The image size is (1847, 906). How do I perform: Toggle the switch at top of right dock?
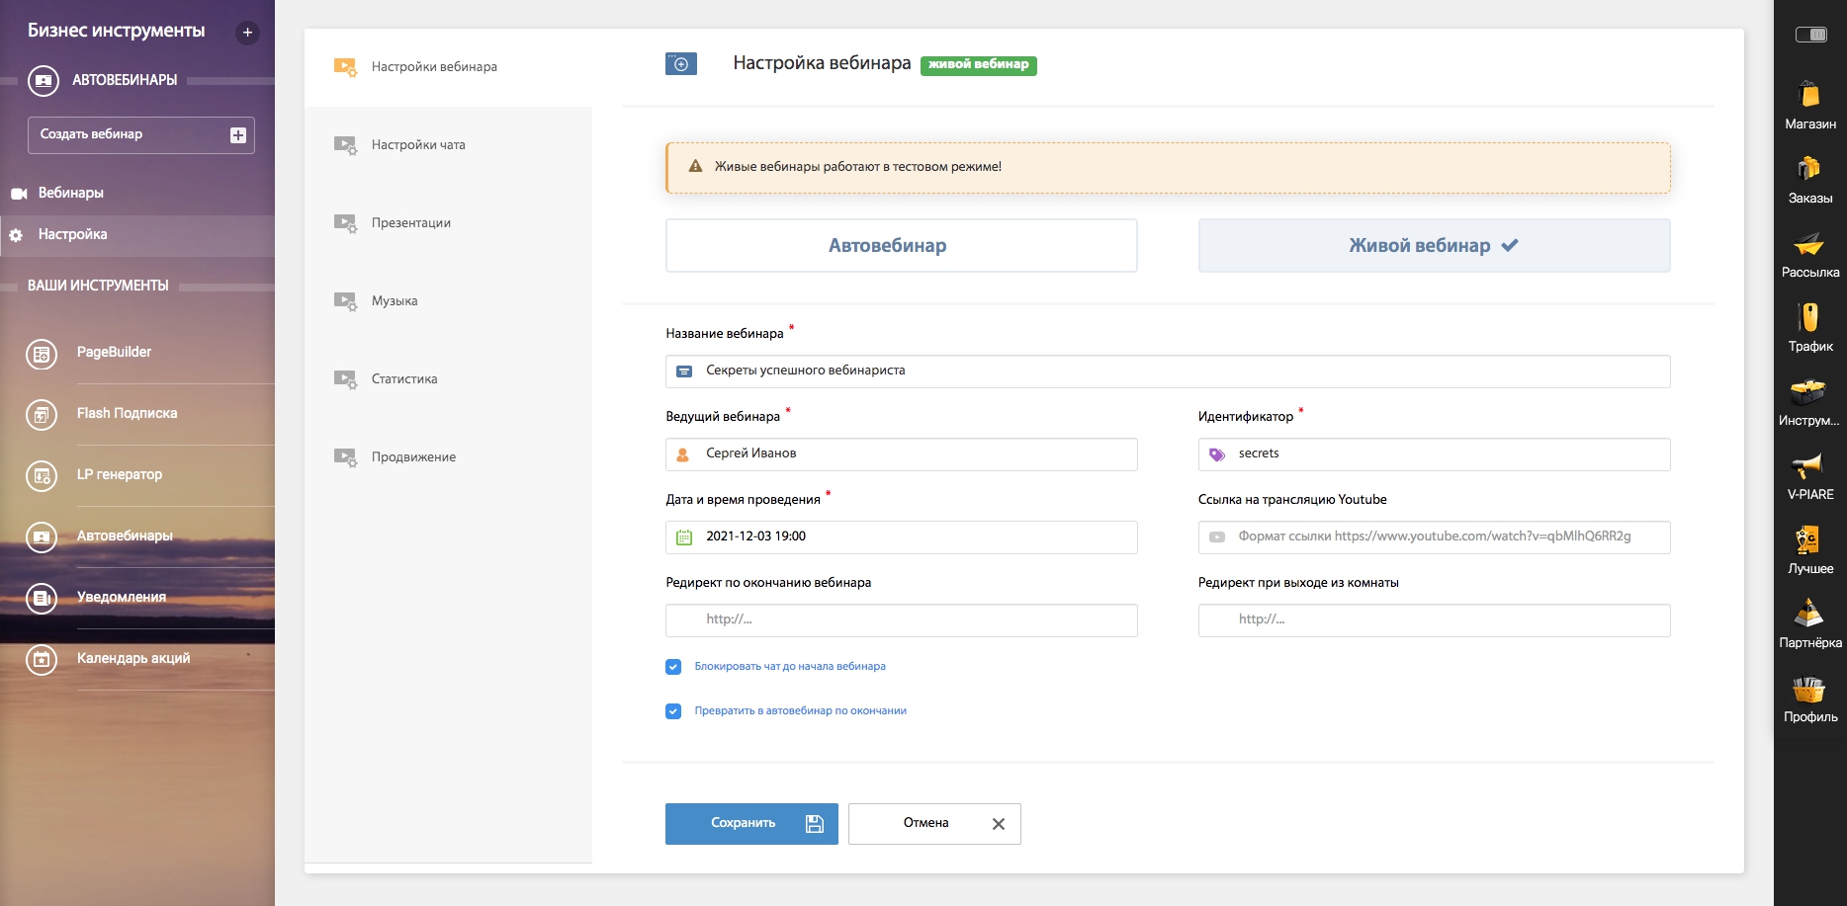pos(1810,35)
